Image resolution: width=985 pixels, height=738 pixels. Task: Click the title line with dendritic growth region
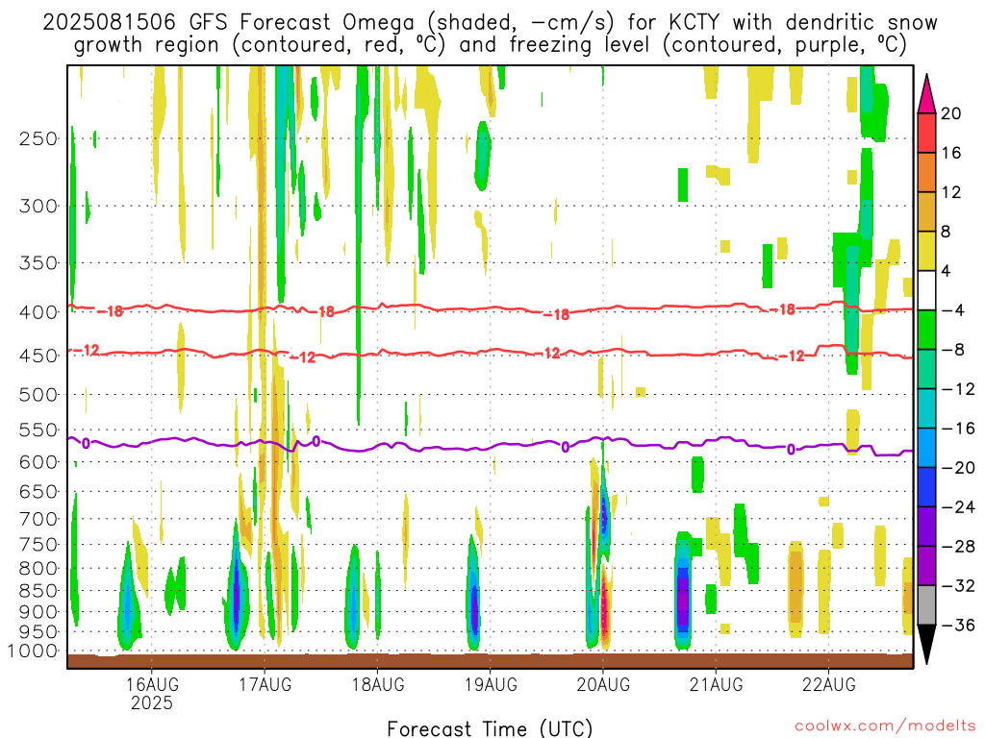click(490, 45)
